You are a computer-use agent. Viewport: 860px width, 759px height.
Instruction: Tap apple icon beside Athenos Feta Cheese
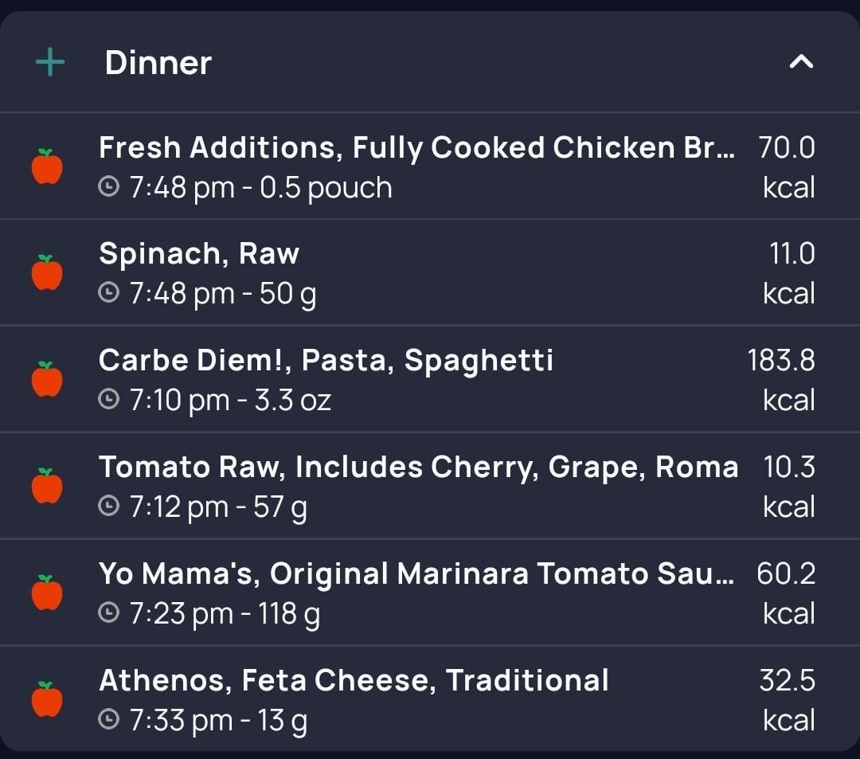coord(47,699)
